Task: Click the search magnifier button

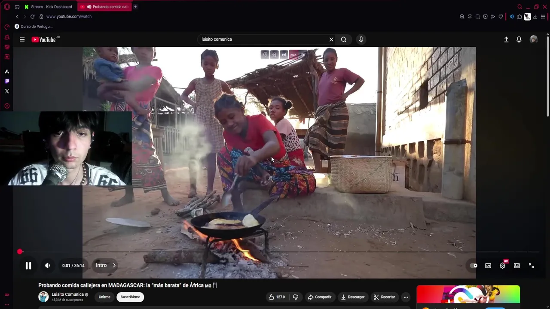Action: pos(344,39)
